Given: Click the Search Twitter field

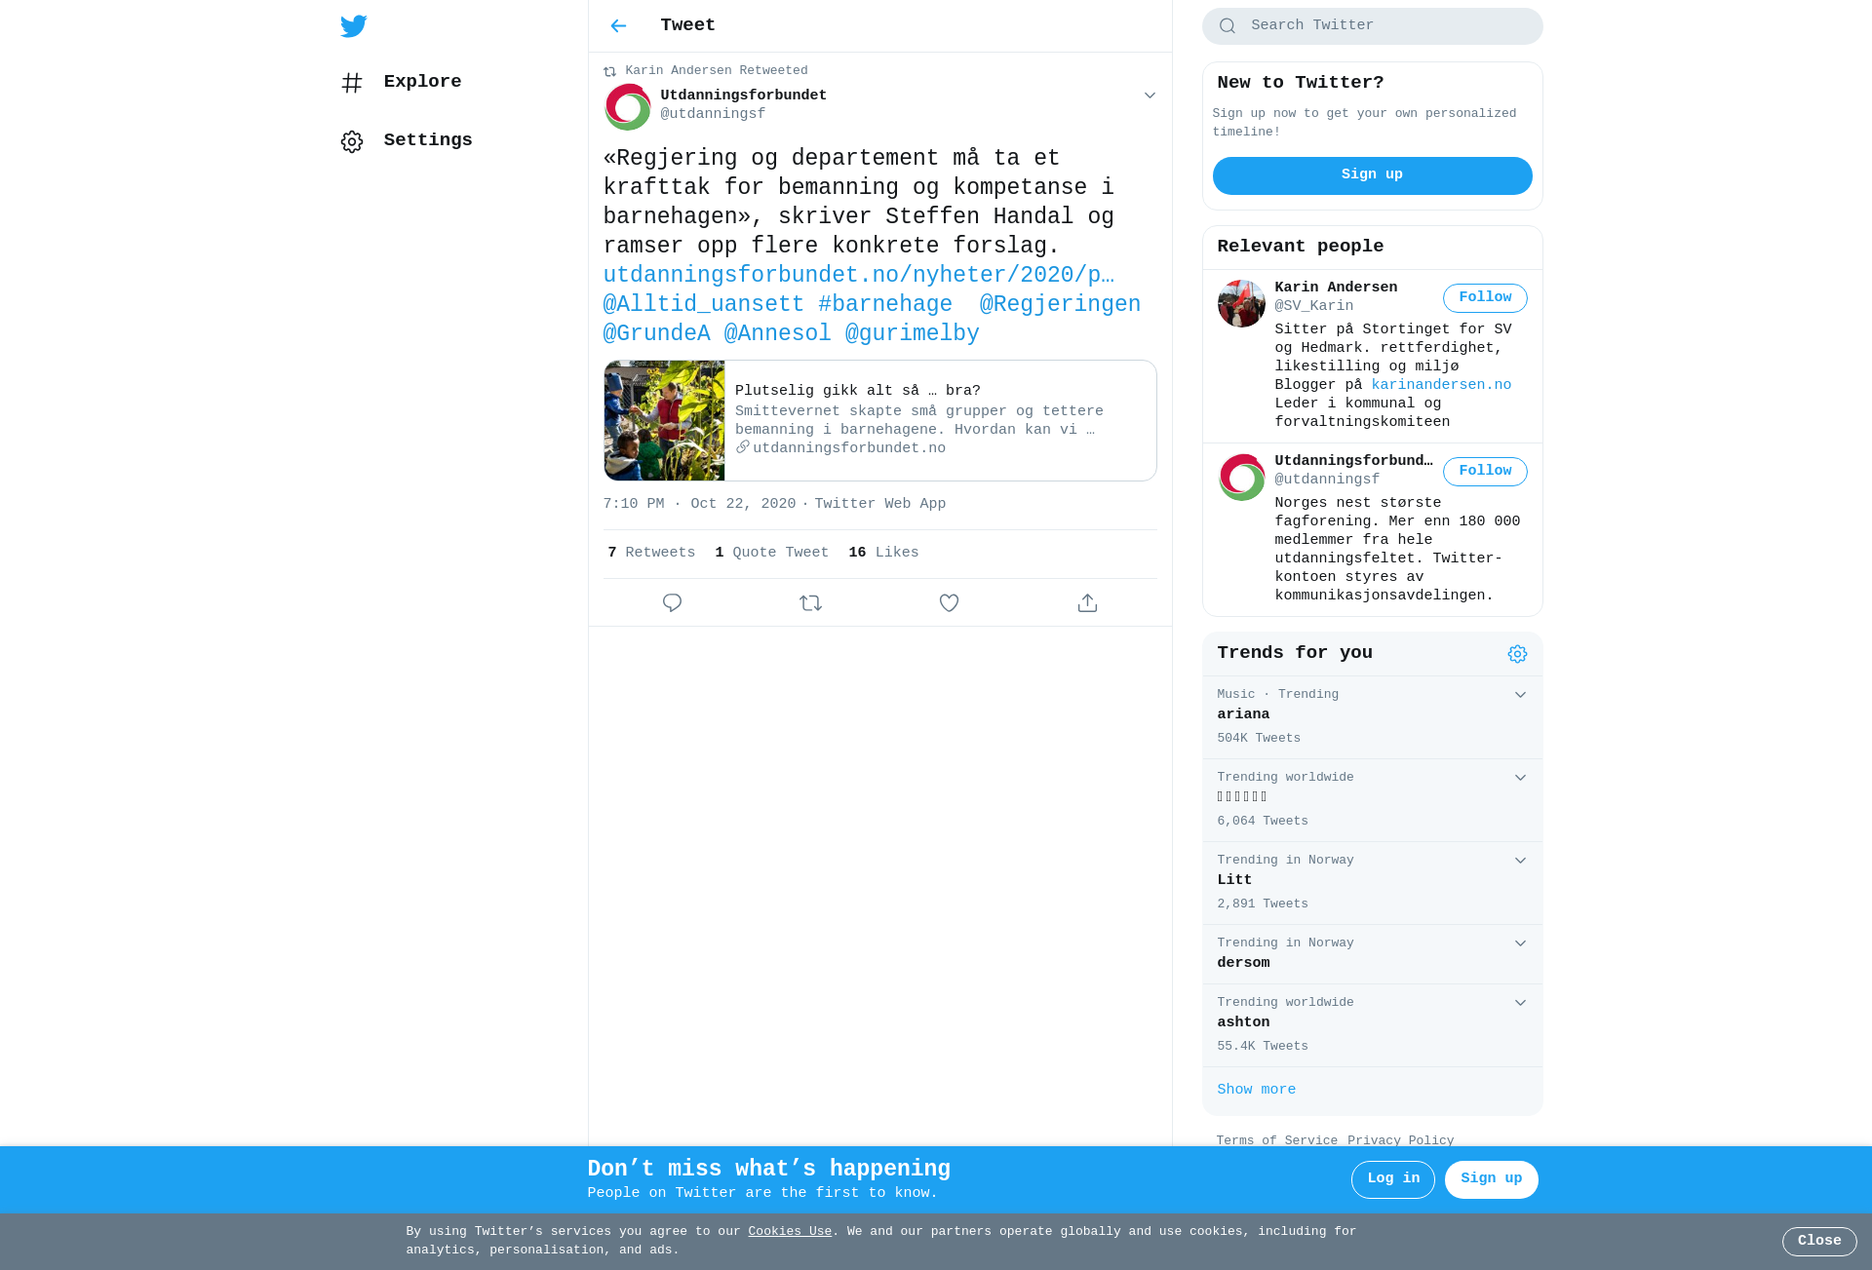Looking at the screenshot, I should [1372, 26].
